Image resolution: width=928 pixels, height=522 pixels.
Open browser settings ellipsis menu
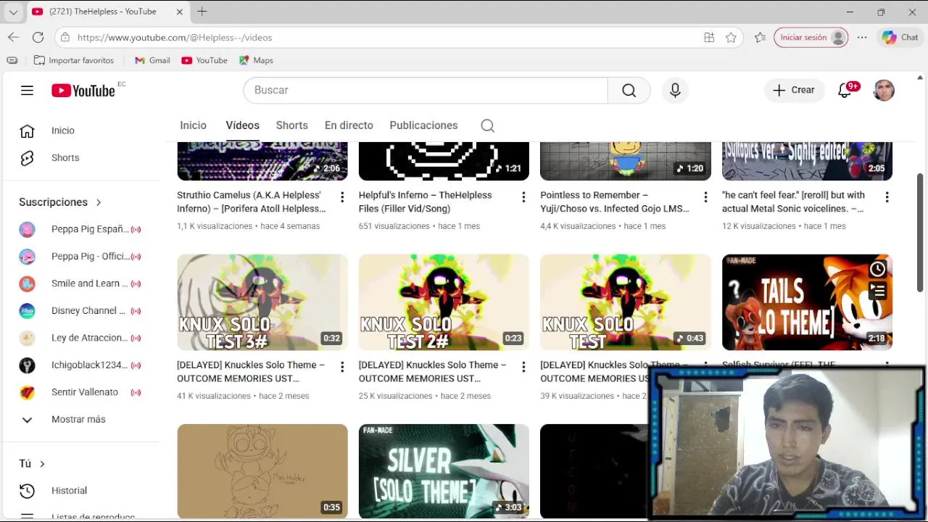click(862, 37)
